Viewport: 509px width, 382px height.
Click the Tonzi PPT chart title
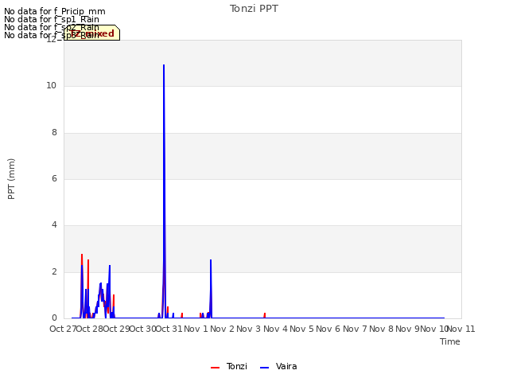coord(254,9)
